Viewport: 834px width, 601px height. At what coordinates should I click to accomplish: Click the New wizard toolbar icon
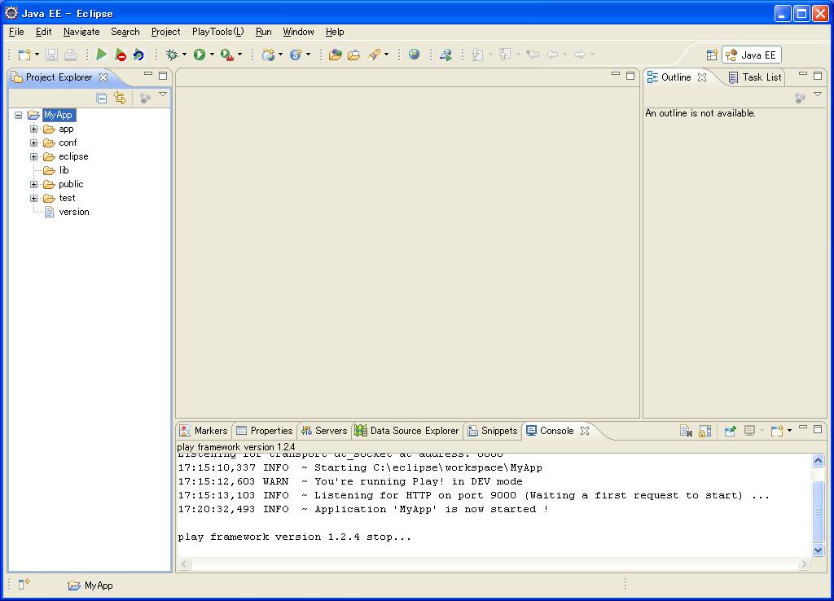pyautogui.click(x=24, y=55)
